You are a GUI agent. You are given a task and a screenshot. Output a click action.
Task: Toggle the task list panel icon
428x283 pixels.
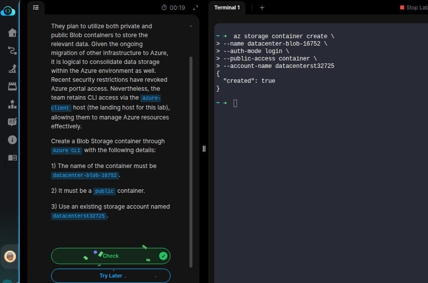tap(36, 7)
